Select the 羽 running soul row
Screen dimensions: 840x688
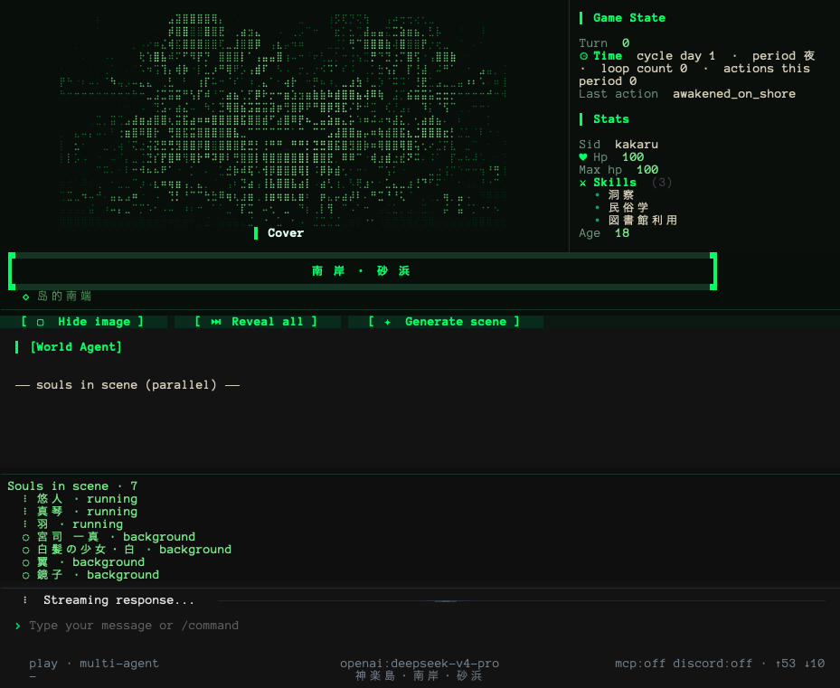tap(72, 524)
